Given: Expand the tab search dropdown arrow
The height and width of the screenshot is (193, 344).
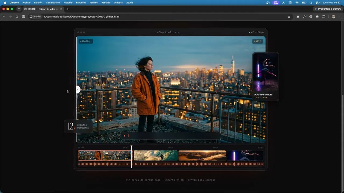Looking at the screenshot, I should [19, 9].
